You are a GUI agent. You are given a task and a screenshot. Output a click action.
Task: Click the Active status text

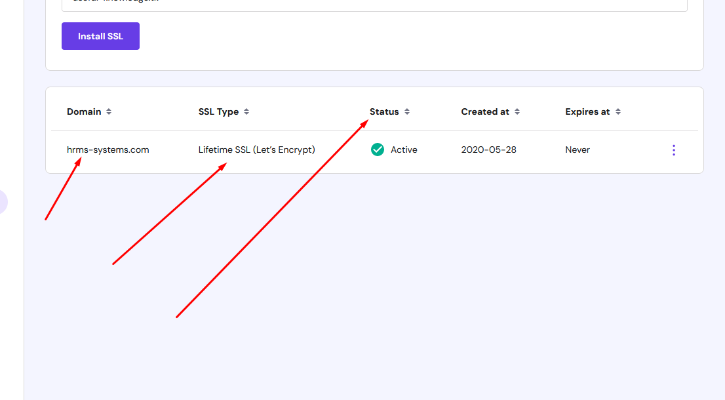point(404,150)
